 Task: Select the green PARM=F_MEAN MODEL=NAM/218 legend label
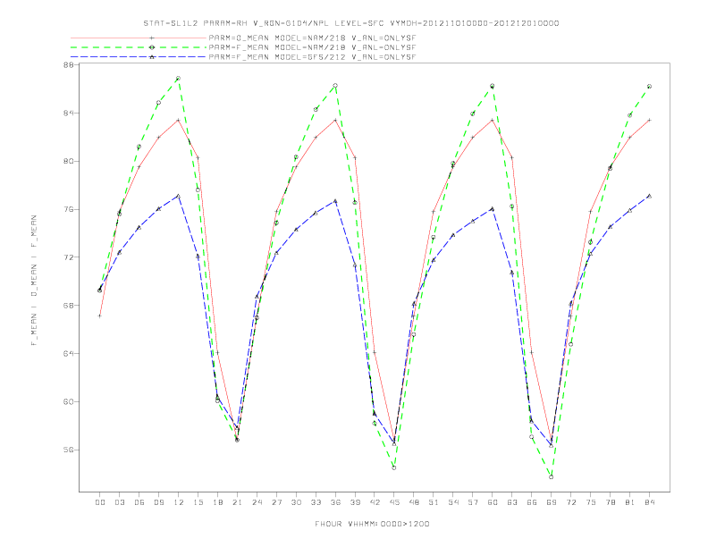pos(312,47)
